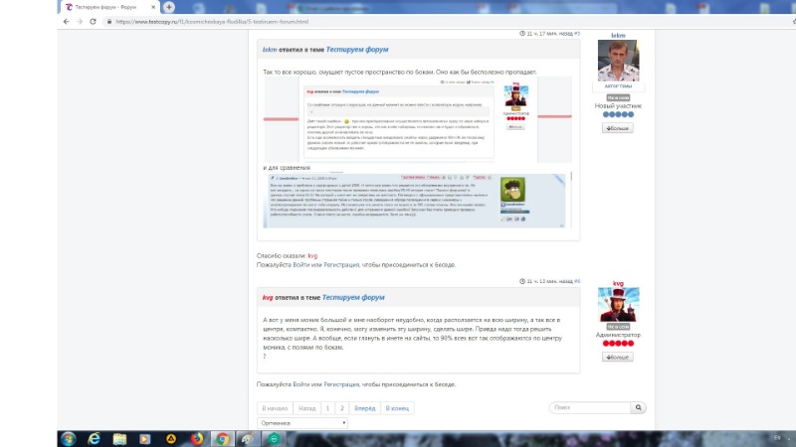Click the Chrome icon in the taskbar

[222, 437]
